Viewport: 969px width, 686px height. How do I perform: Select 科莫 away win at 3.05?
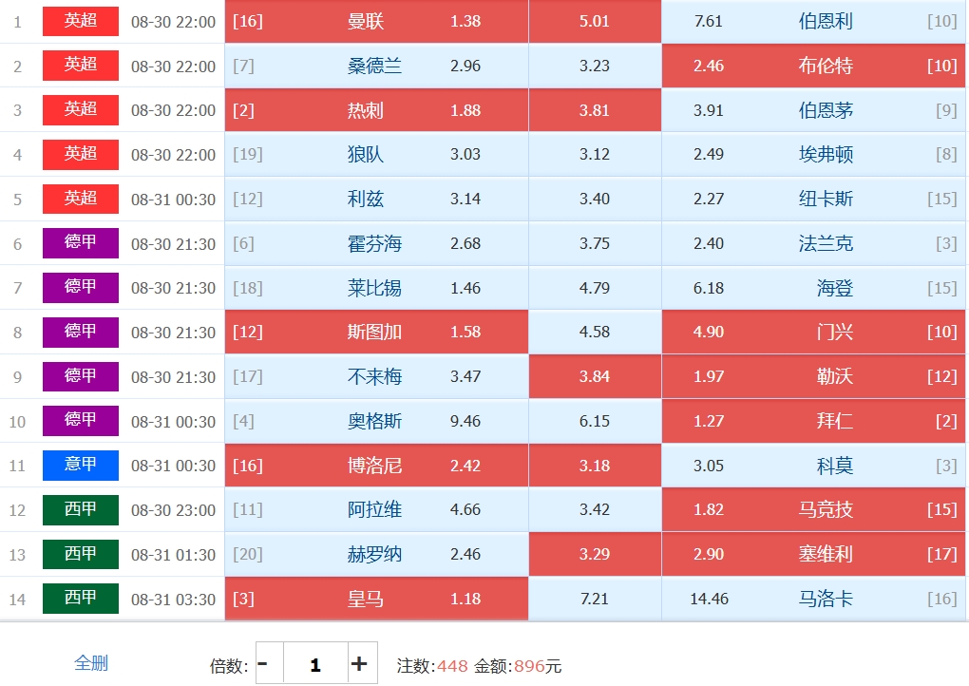coord(813,466)
